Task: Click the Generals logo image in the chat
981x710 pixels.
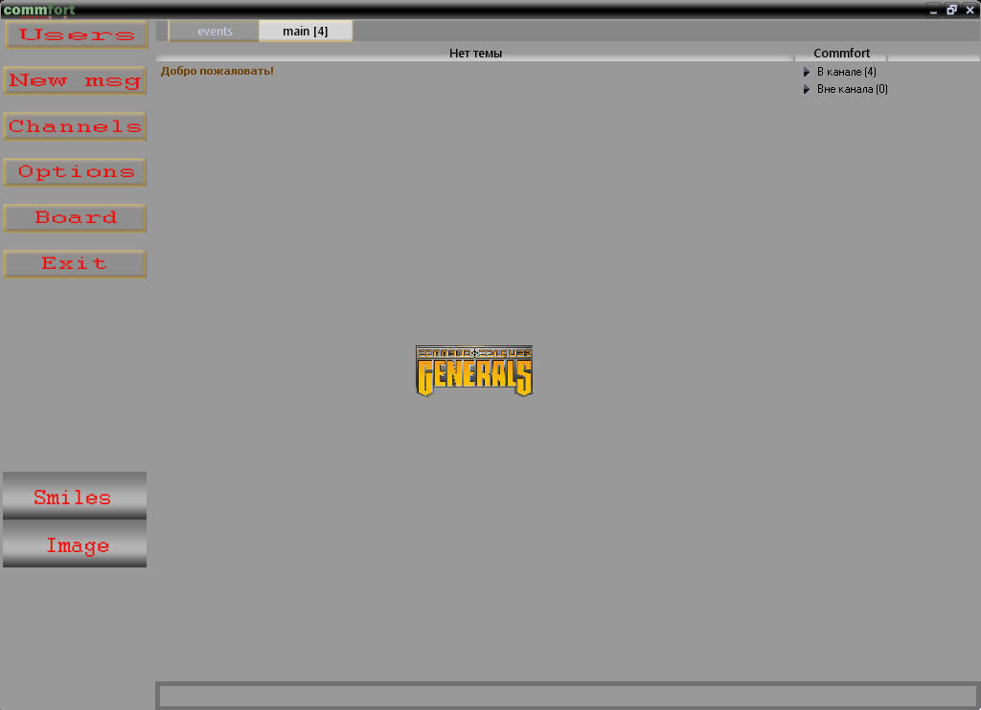Action: click(474, 370)
